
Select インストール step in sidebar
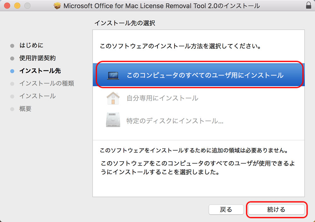tap(37, 96)
